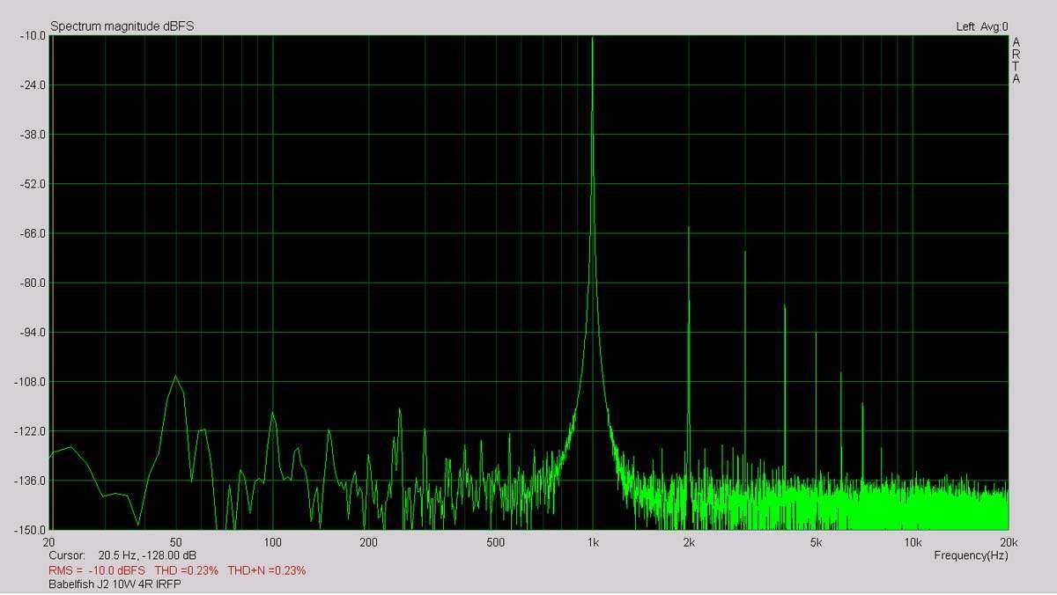Click the 1 kHz fundamental peak tip

click(x=593, y=39)
